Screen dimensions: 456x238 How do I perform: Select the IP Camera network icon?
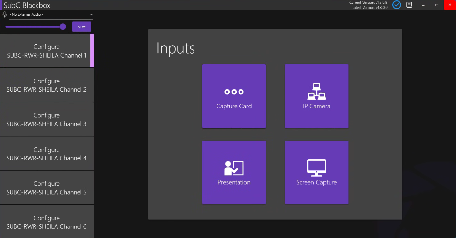[316, 92]
